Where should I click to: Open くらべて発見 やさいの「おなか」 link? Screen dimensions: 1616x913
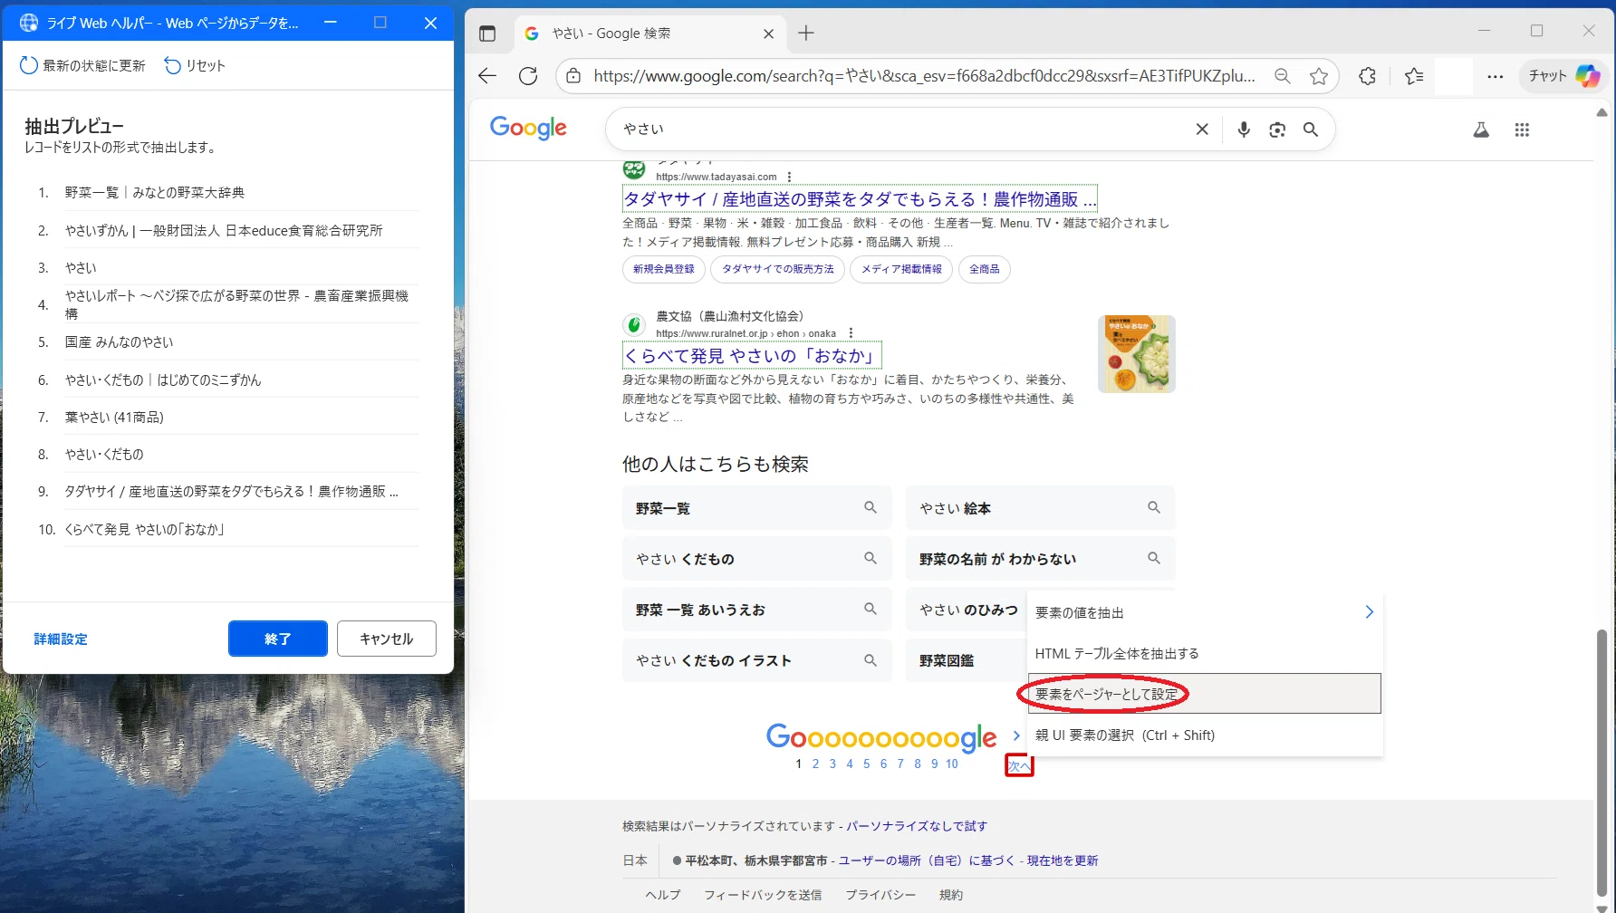(752, 356)
